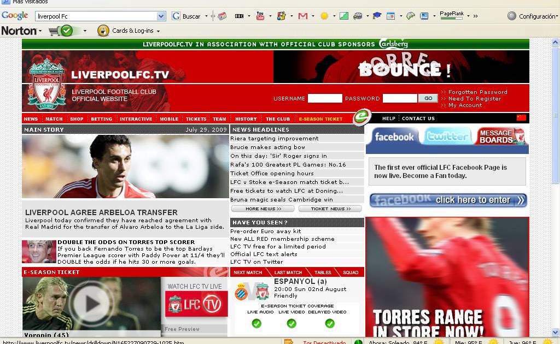Open the Facebook social button
Screen dimensions: 560x344
tap(394, 137)
